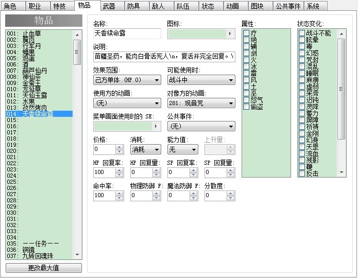The width and height of the screenshot is (358, 278).
Task: Open the 菜单画面使用时的 SE sound picker arrow
Action: click(156, 126)
